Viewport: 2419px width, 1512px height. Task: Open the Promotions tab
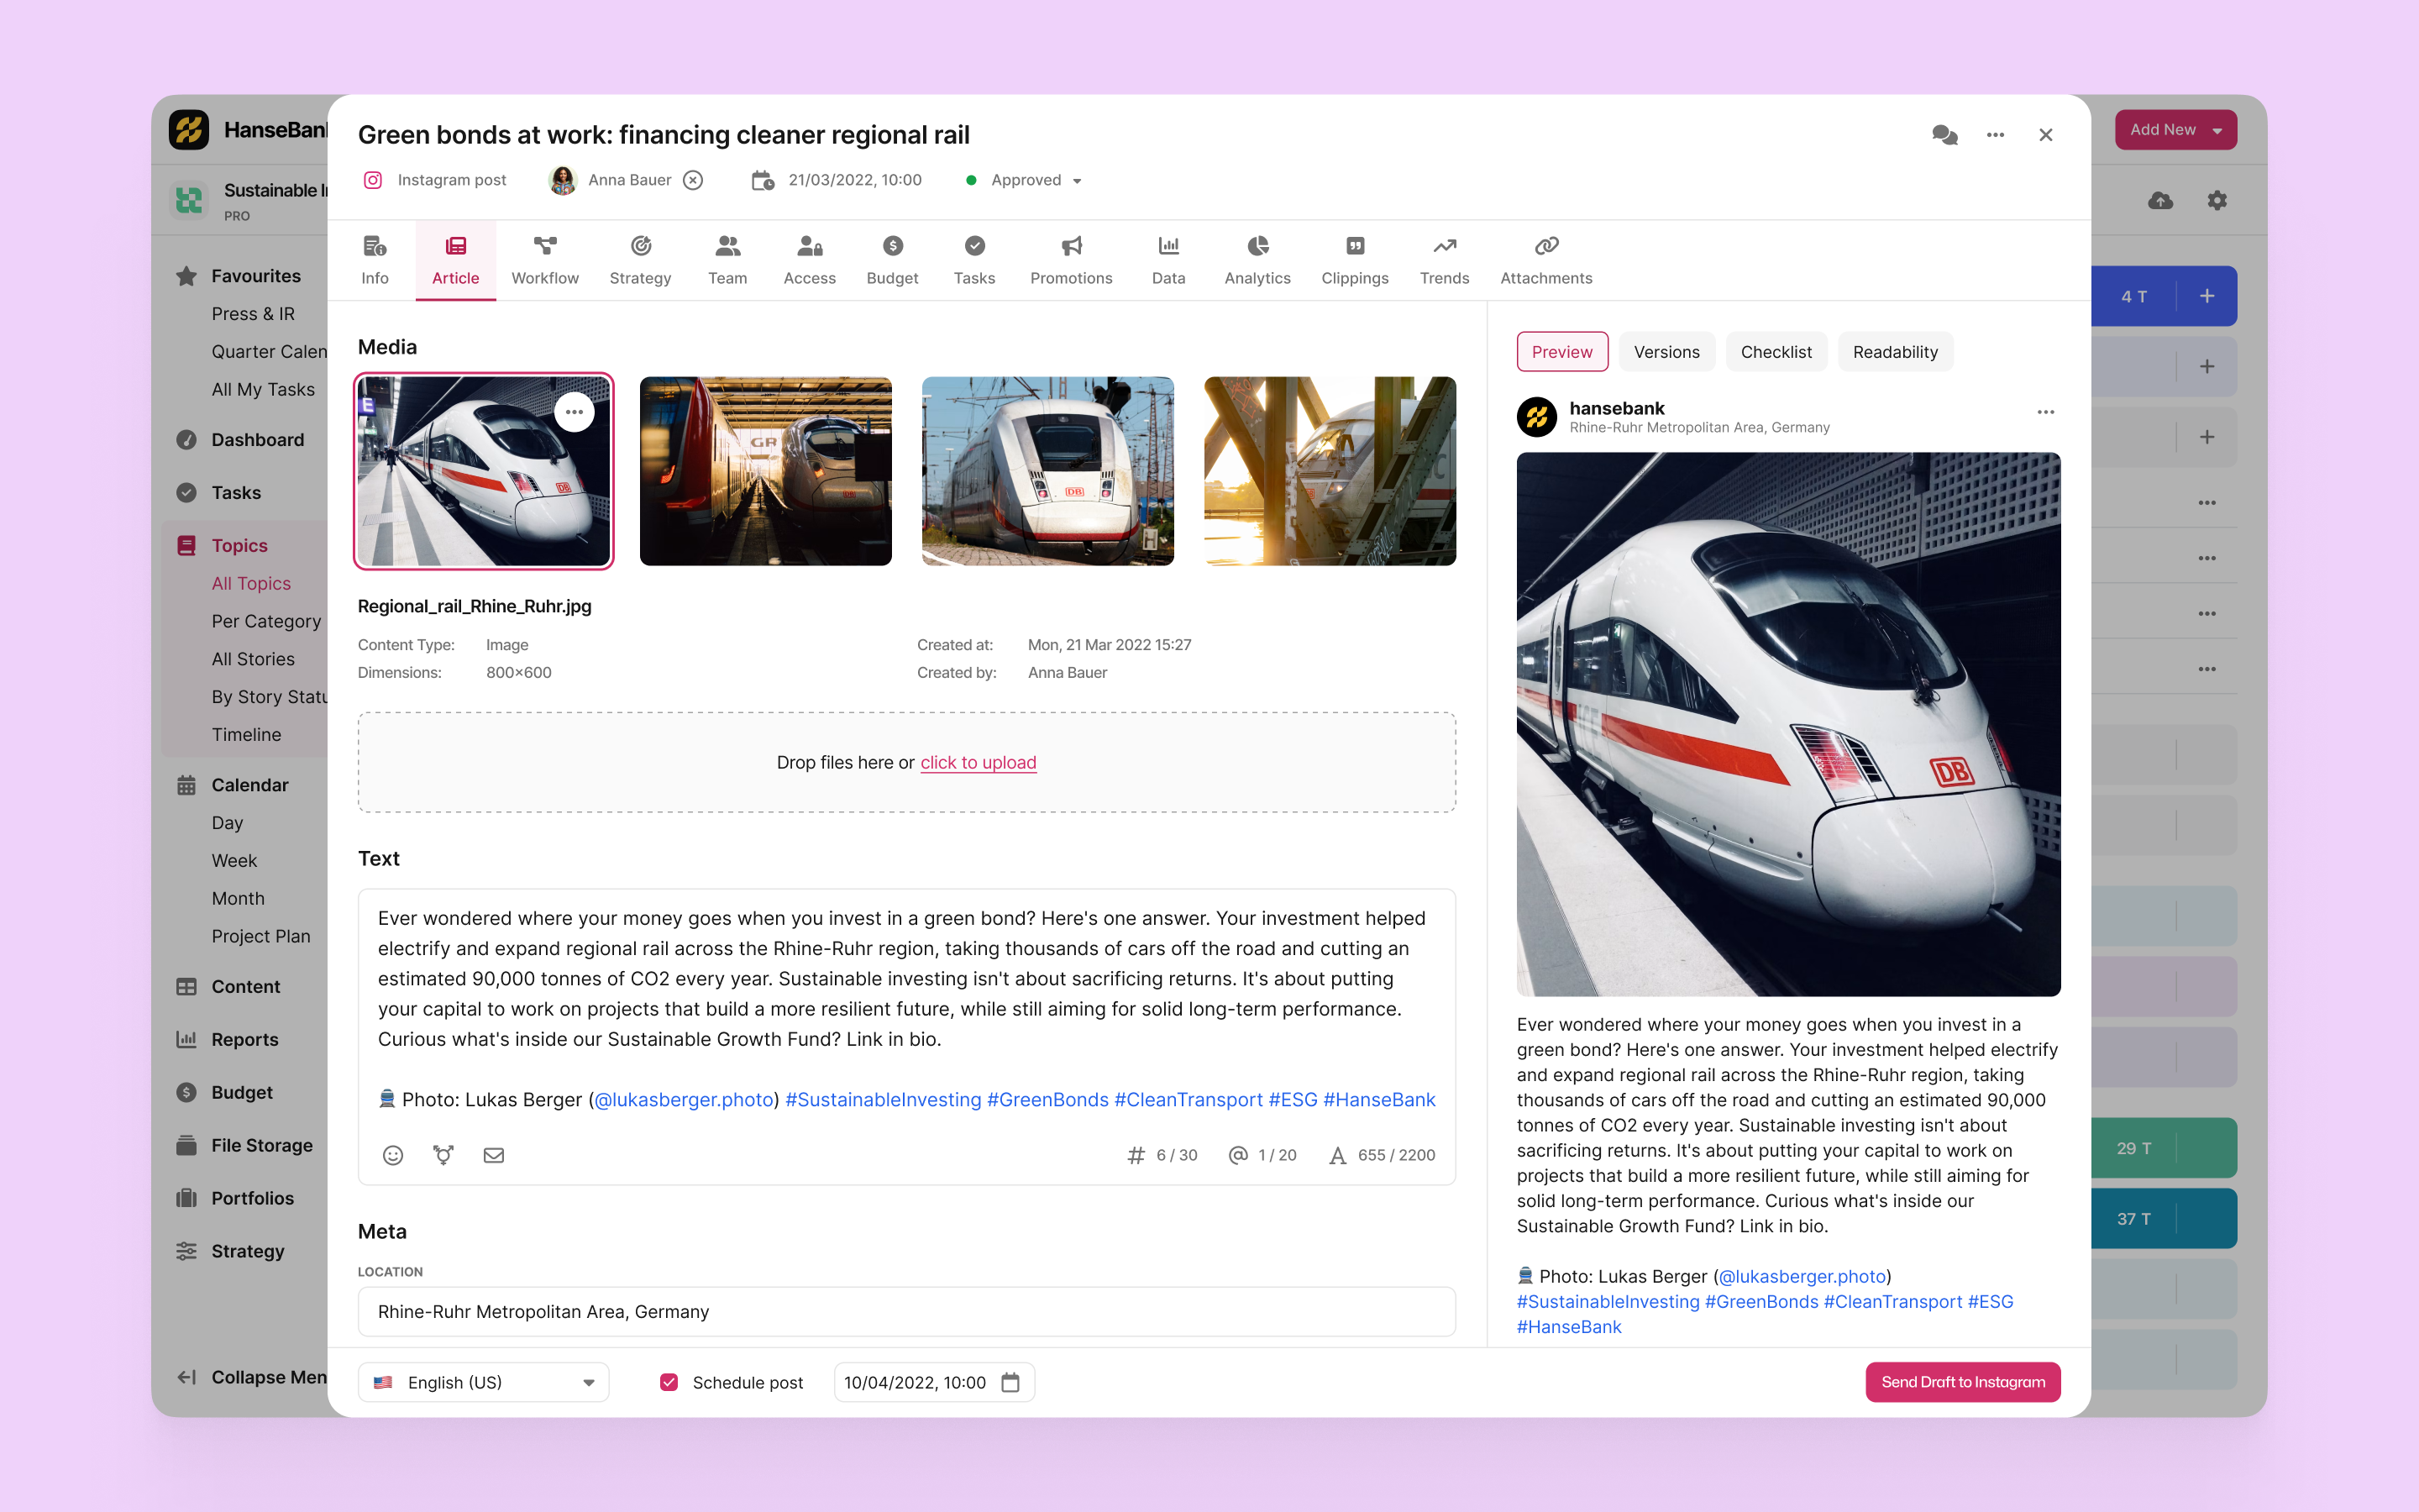pos(1071,261)
